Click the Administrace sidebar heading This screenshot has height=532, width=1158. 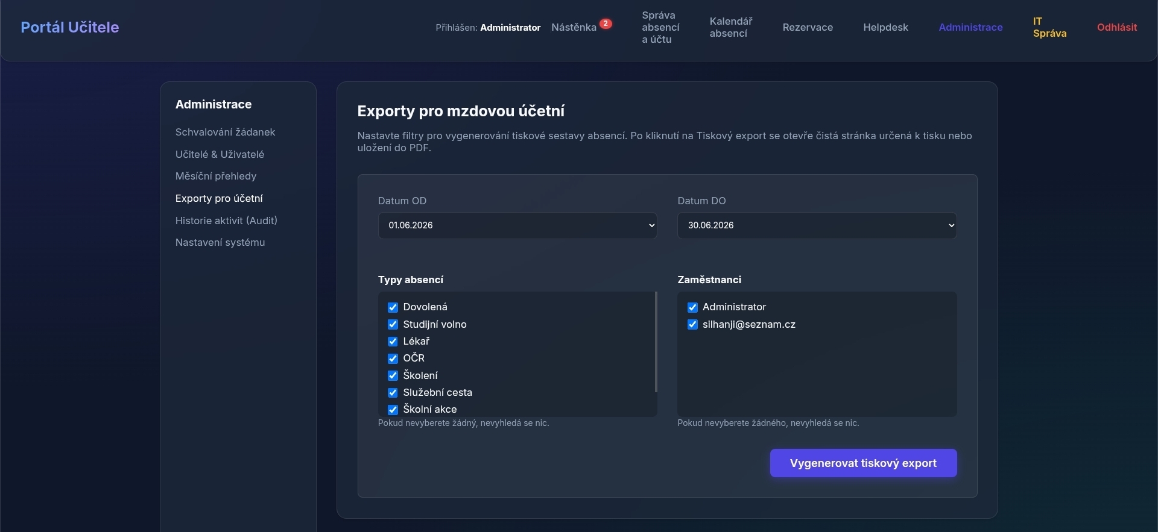pyautogui.click(x=214, y=104)
